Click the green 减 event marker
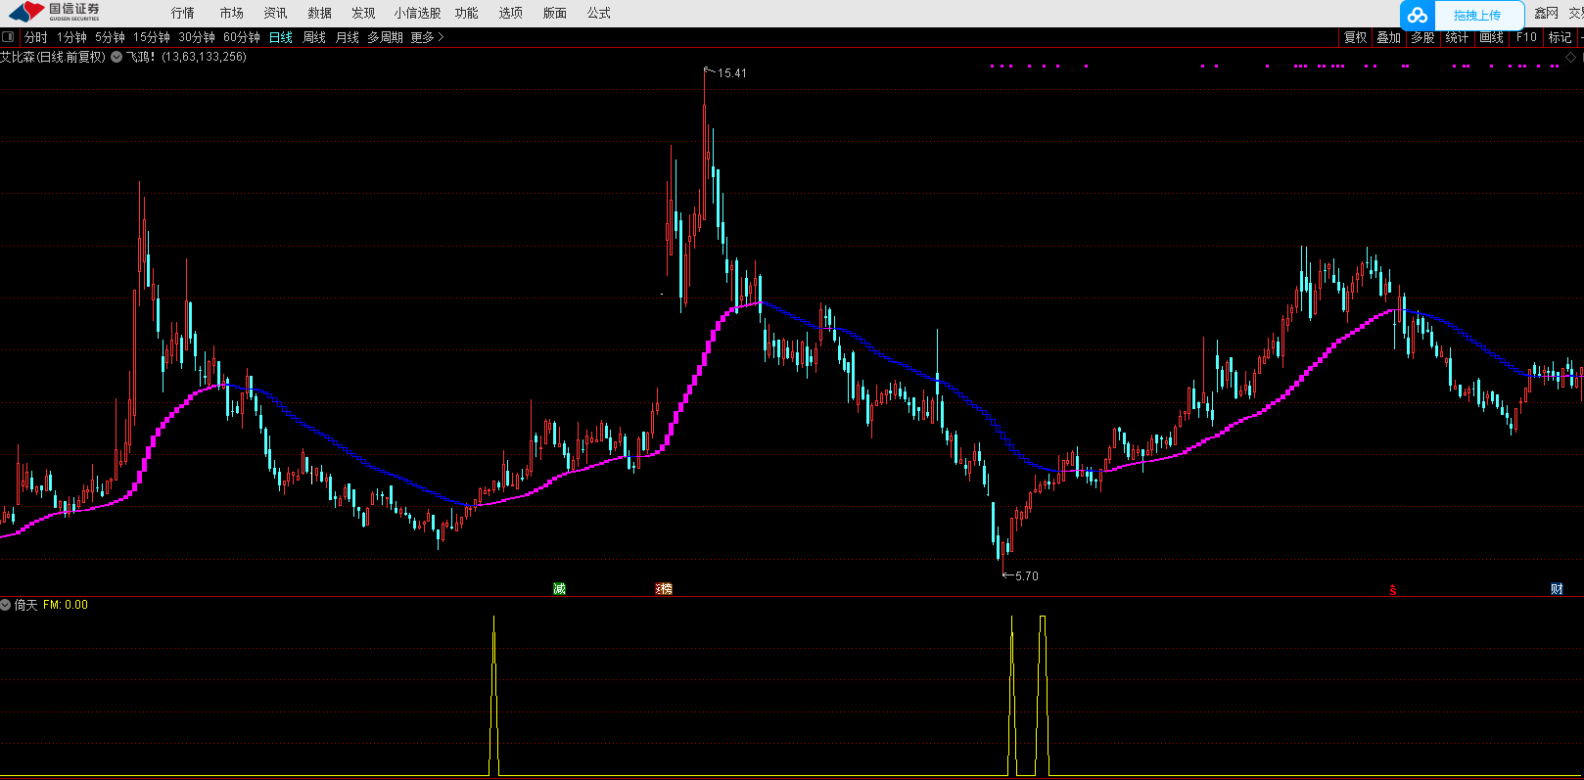This screenshot has height=780, width=1584. pyautogui.click(x=559, y=588)
